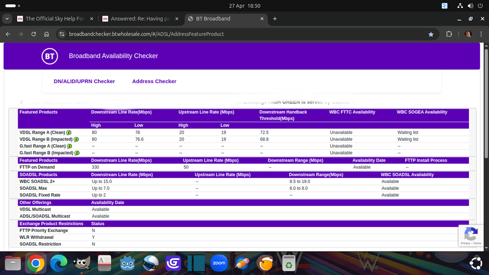Select the FTTP Priority Exchange row label
This screenshot has height=275, width=489.
pos(44,230)
